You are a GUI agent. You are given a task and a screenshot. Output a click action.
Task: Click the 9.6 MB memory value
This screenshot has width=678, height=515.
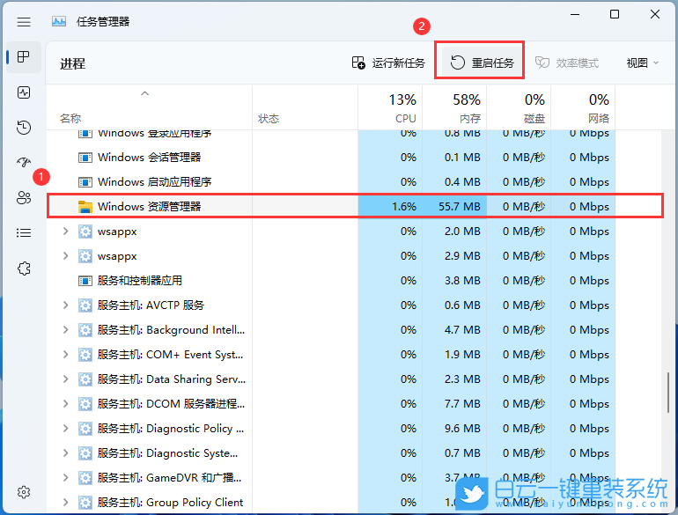(462, 429)
